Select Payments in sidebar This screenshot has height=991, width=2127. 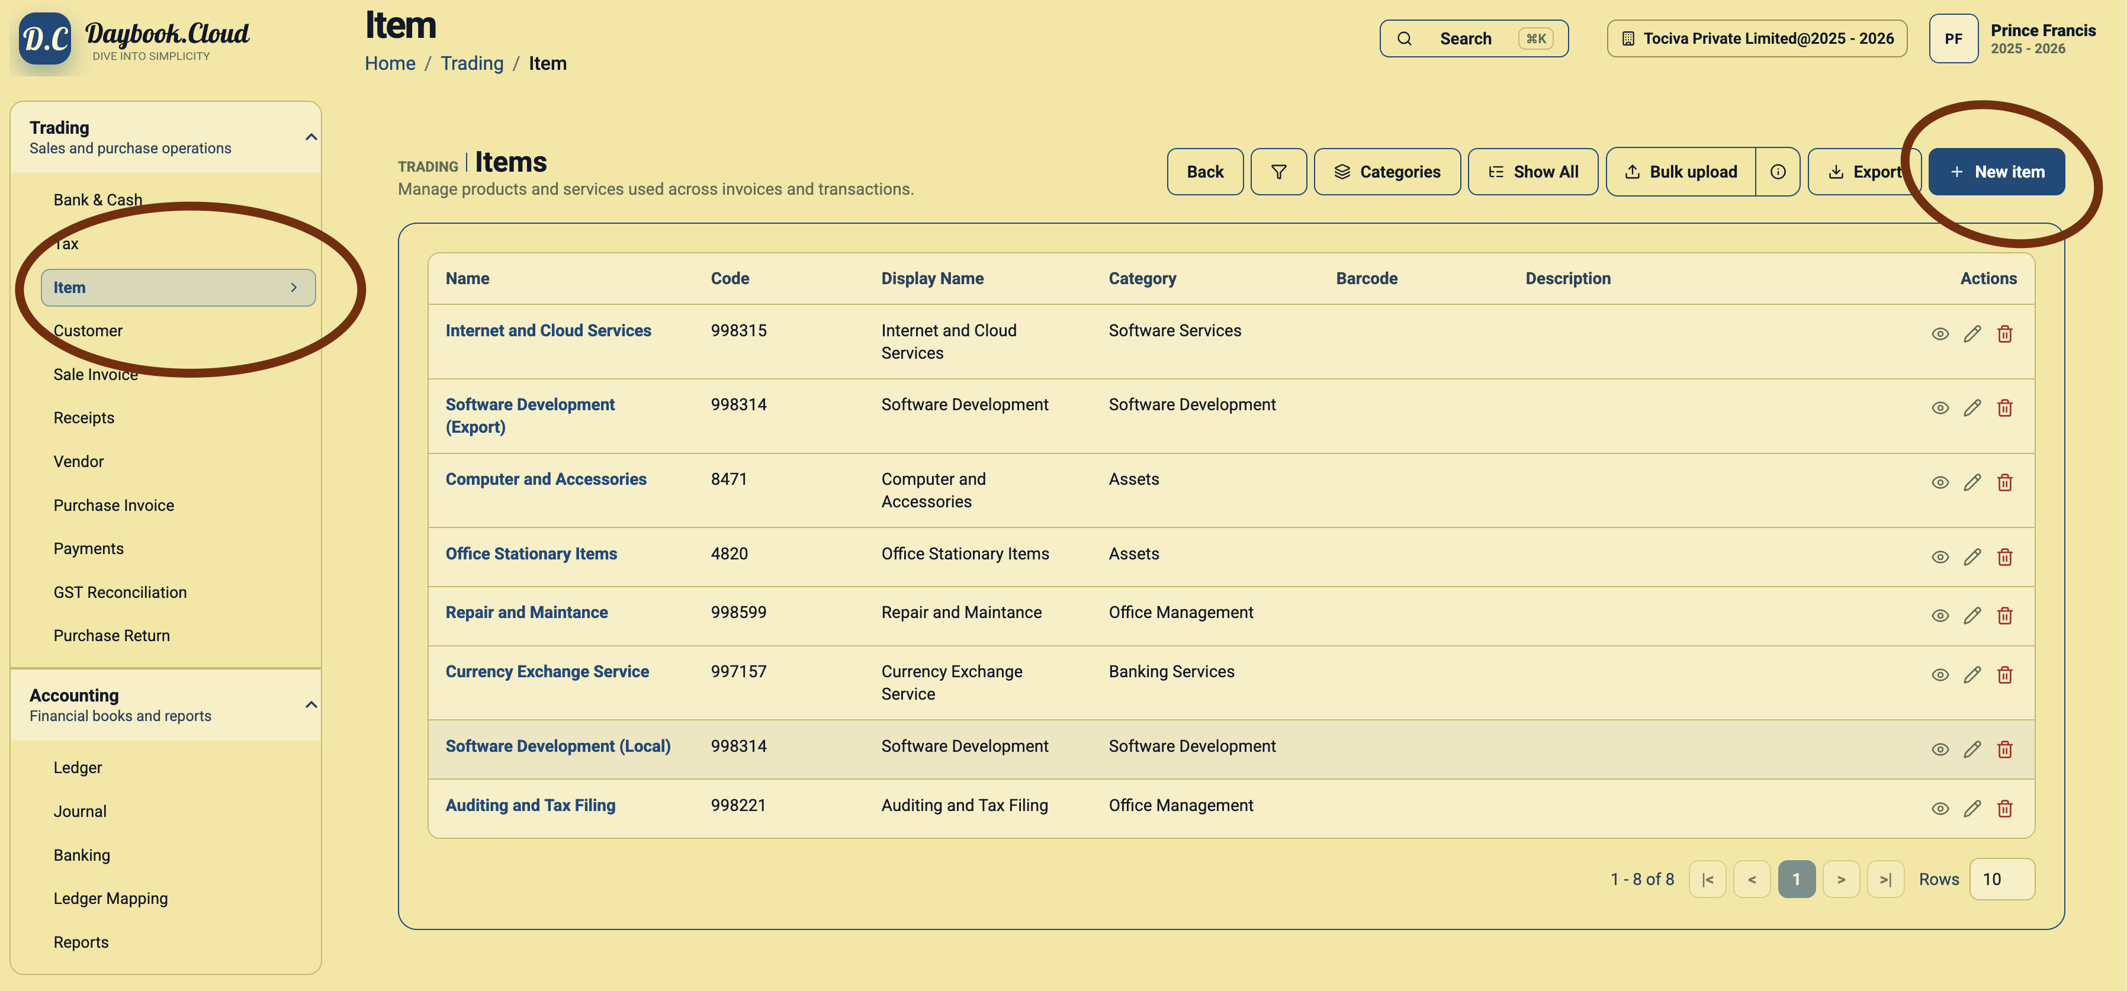[88, 549]
